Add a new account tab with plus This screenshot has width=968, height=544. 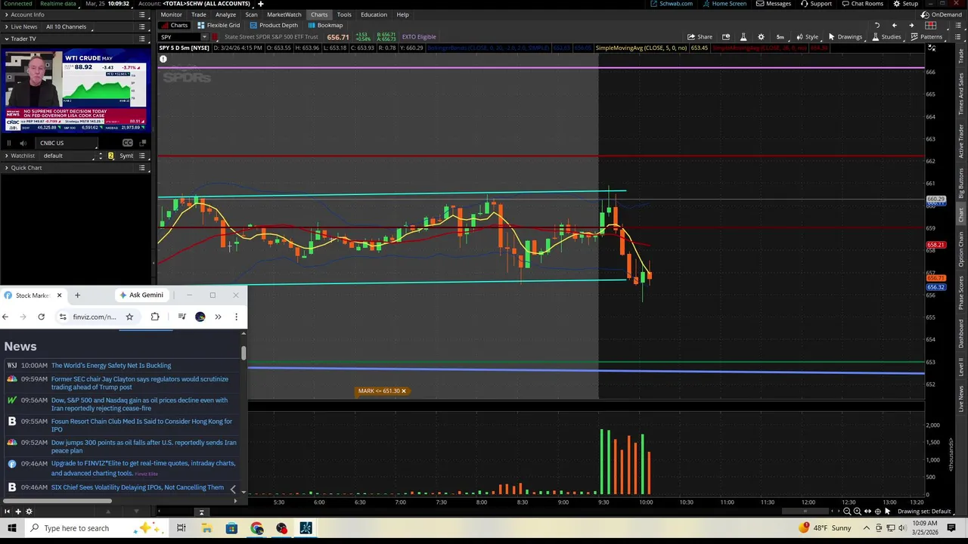point(260,4)
